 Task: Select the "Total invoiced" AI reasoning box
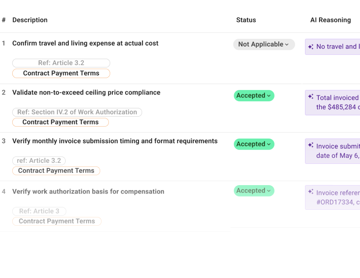[x=335, y=102]
